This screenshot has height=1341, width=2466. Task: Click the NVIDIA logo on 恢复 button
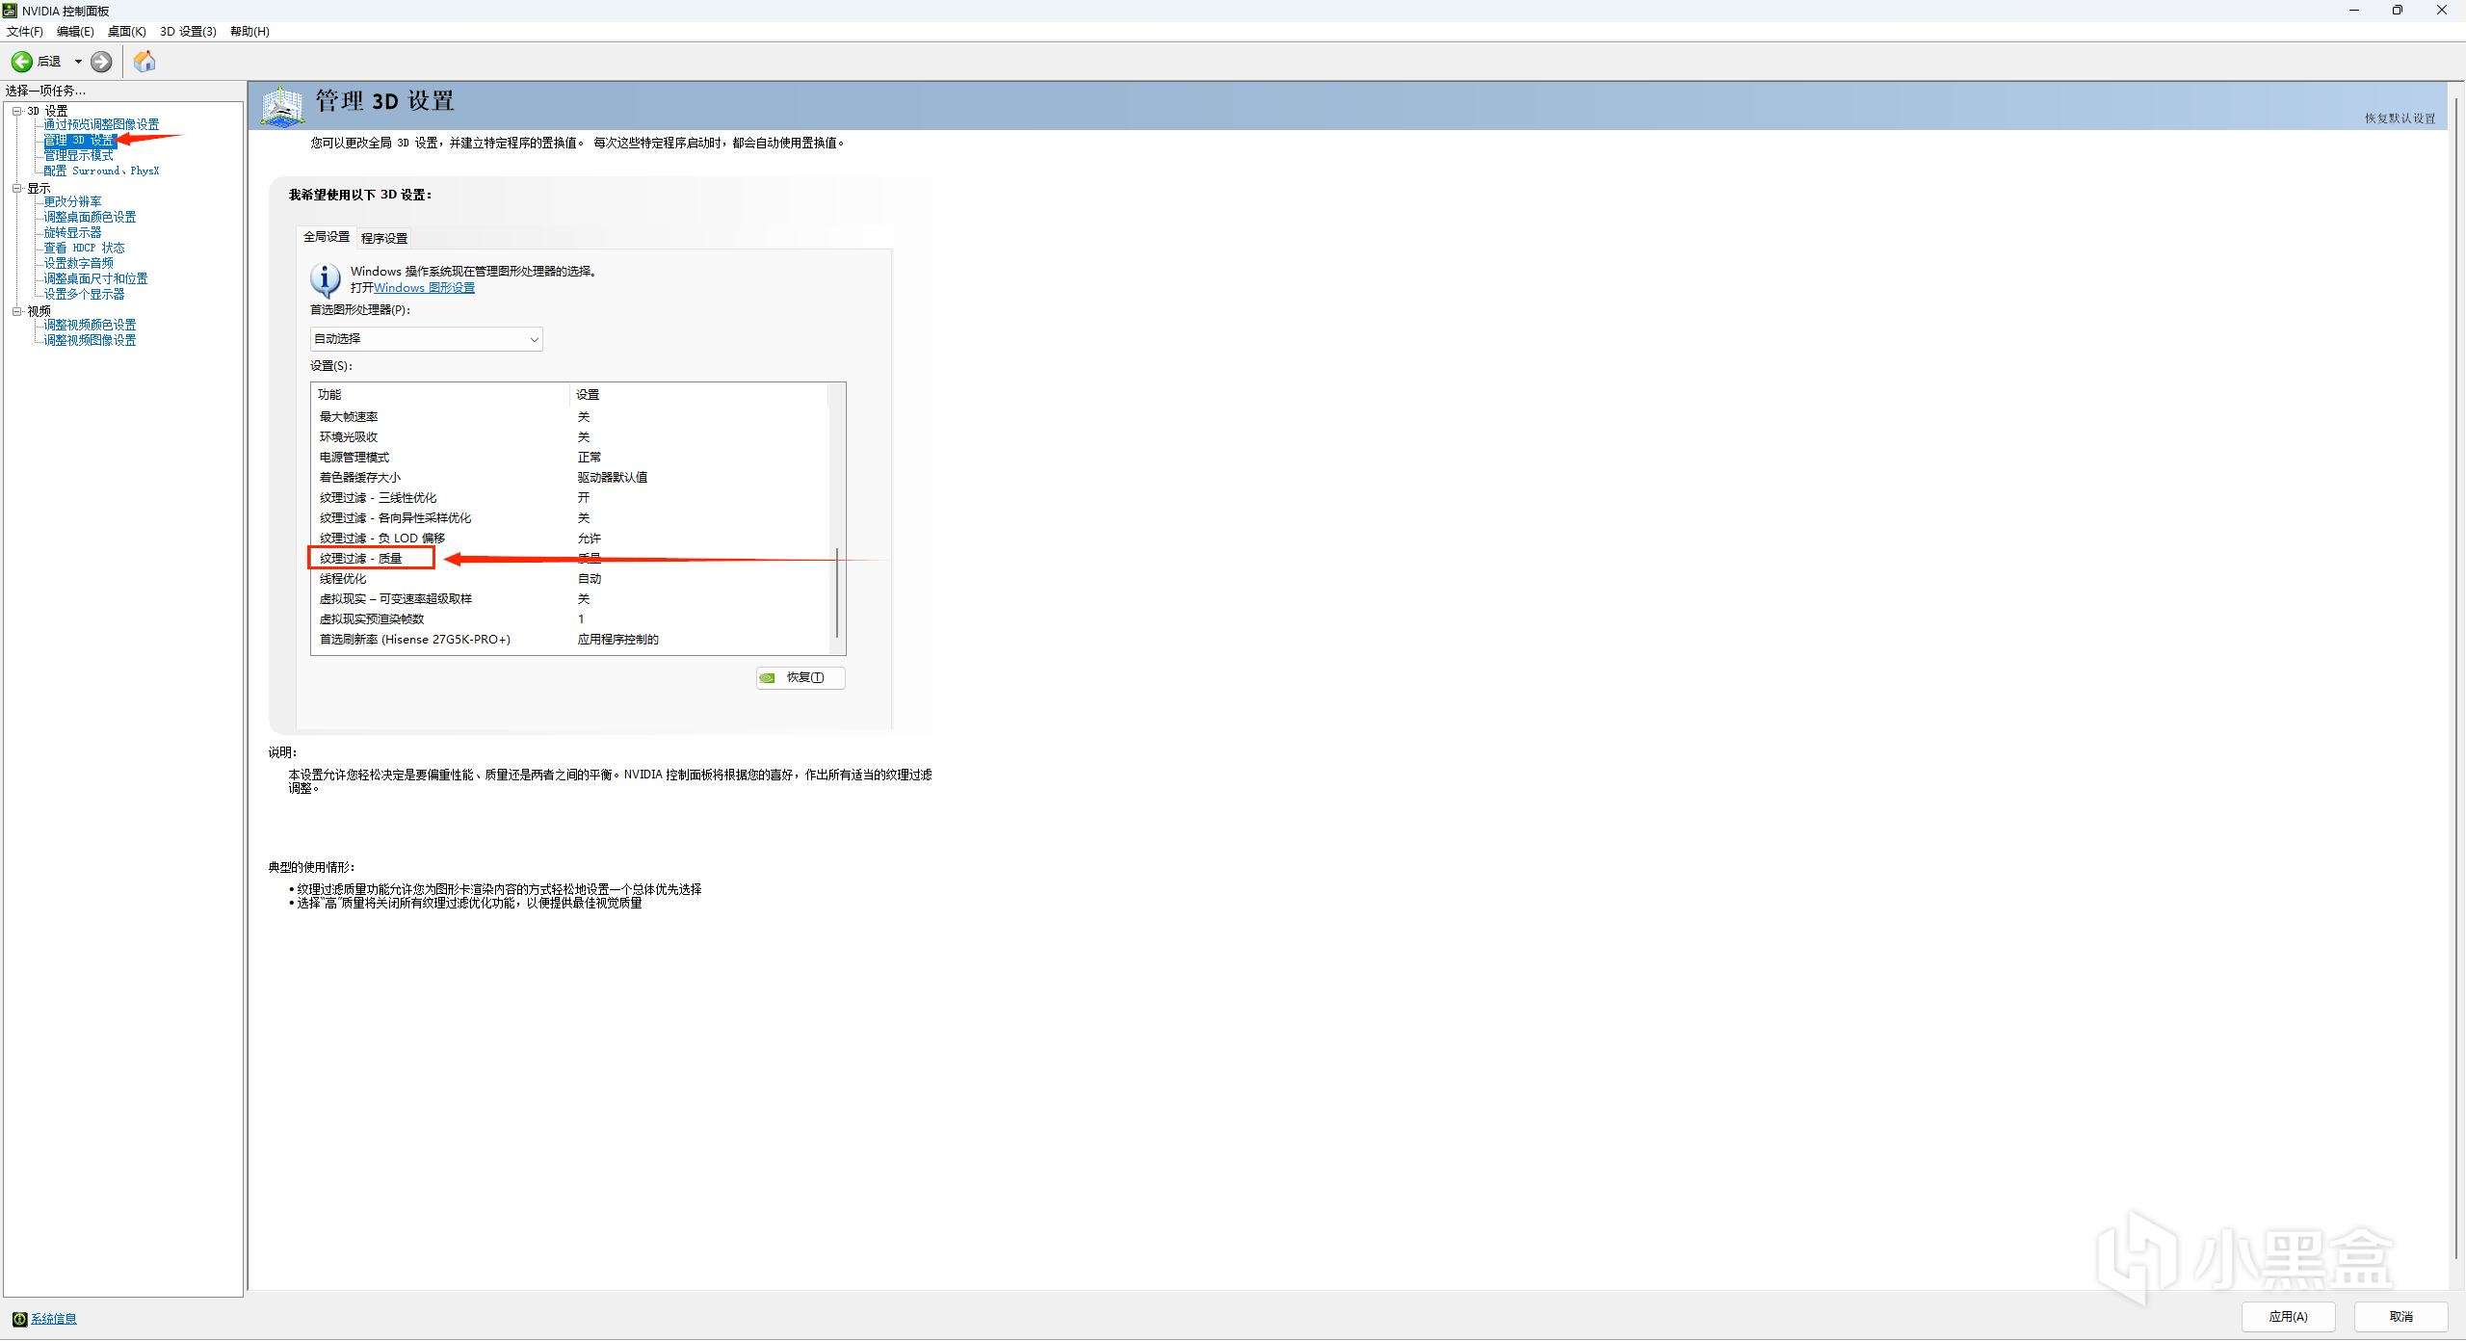pos(768,678)
